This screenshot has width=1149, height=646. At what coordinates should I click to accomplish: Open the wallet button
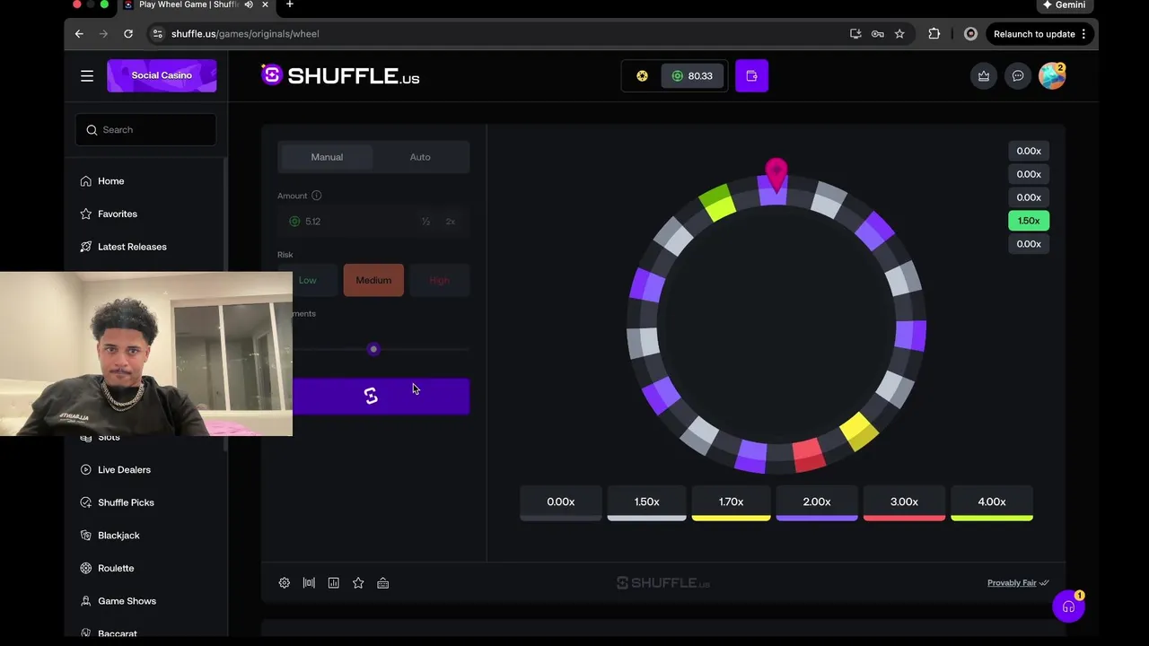(751, 76)
